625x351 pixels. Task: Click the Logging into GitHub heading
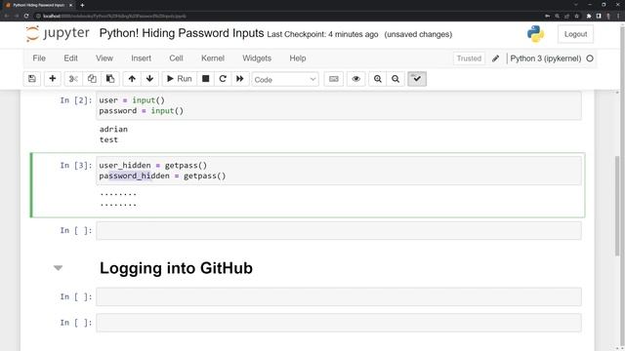click(x=176, y=268)
